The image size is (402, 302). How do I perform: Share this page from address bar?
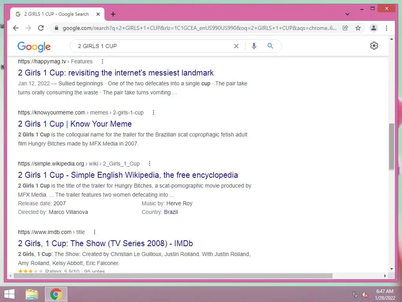tap(345, 28)
